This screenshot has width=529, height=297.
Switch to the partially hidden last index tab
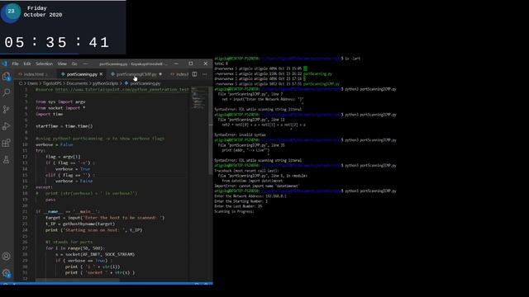[x=179, y=74]
